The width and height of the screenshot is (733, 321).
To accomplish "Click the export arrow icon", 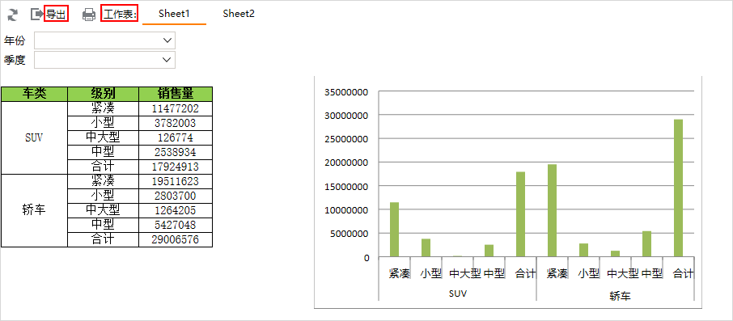I will click(36, 15).
